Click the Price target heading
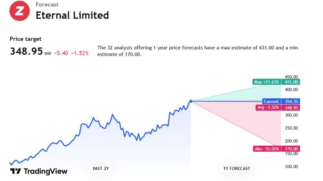Viewport: 323px width, 181px height. tap(25, 39)
